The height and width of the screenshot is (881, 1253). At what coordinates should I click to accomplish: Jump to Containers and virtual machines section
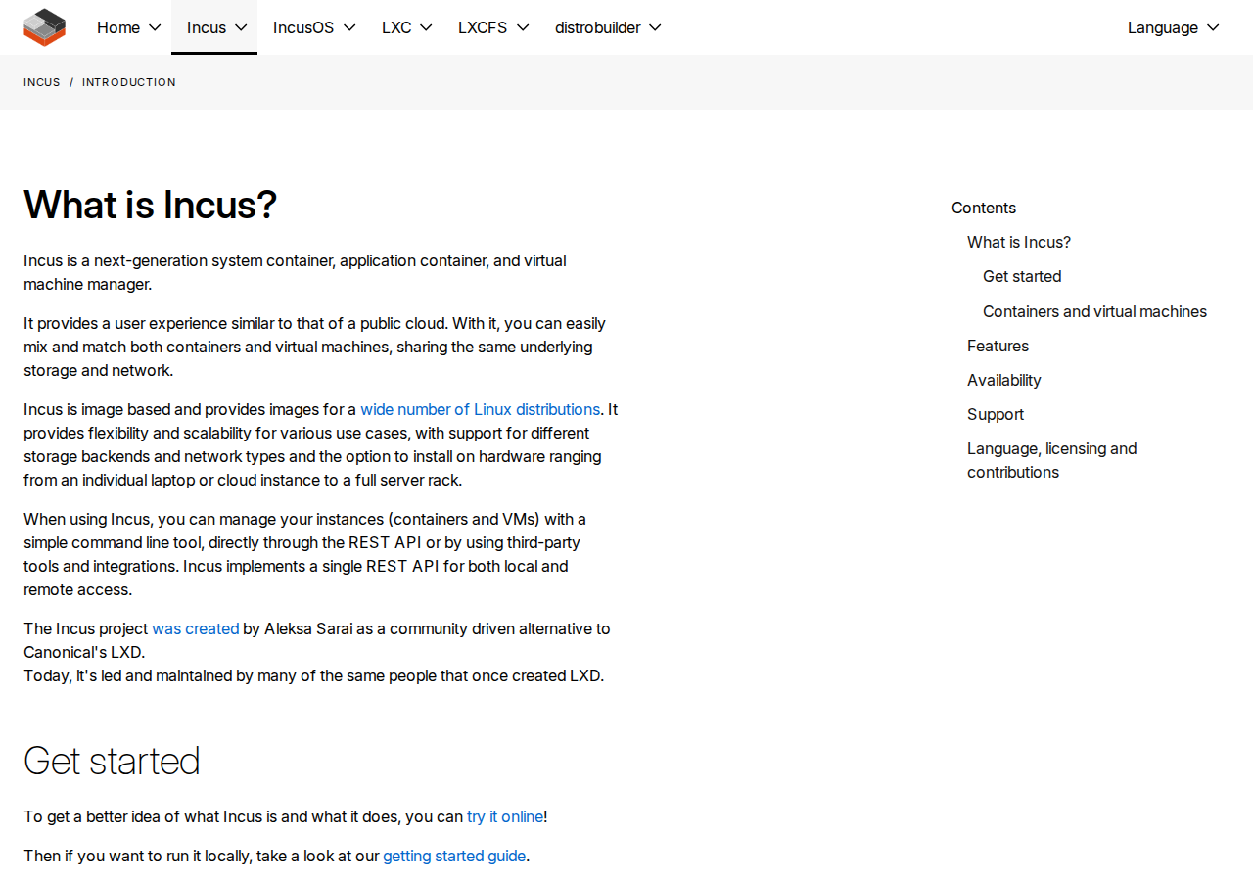pyautogui.click(x=1094, y=311)
